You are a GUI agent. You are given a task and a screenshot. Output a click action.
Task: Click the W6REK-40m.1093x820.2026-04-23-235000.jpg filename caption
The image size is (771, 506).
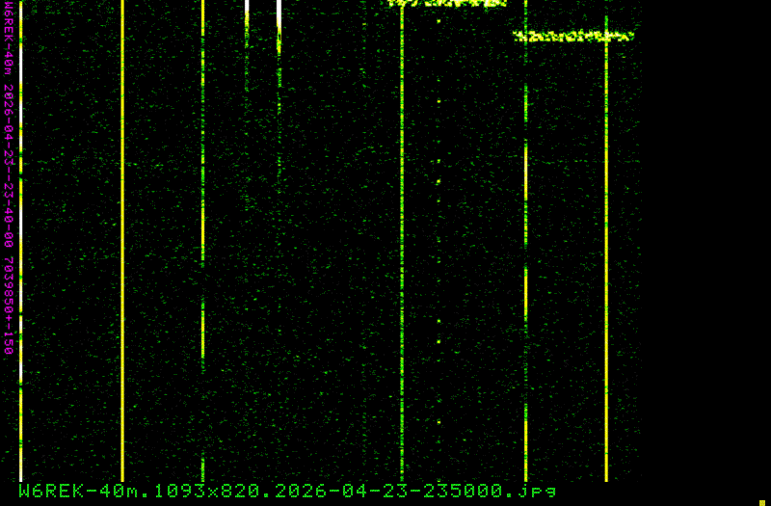click(287, 492)
